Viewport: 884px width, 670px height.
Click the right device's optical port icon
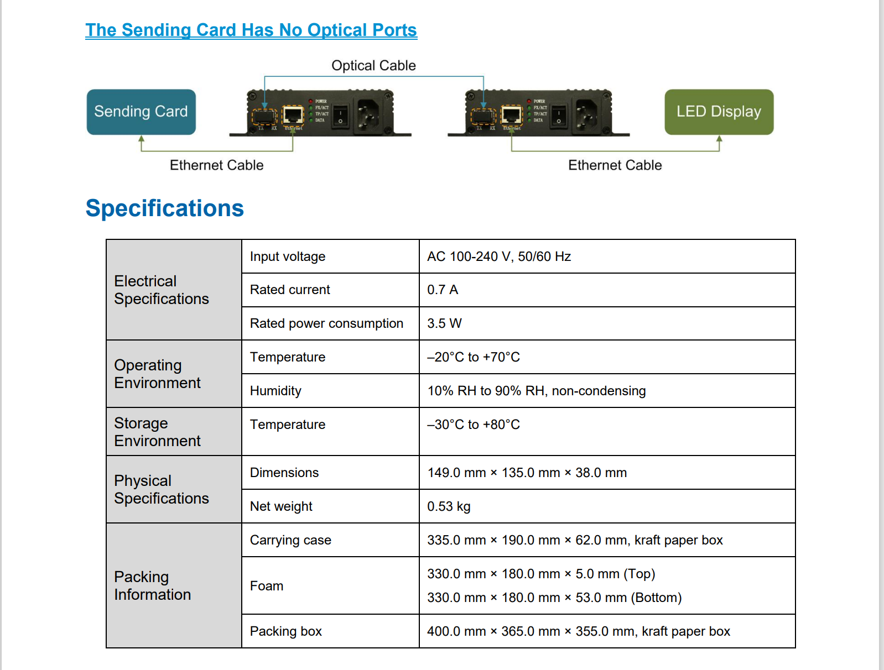pos(483,116)
